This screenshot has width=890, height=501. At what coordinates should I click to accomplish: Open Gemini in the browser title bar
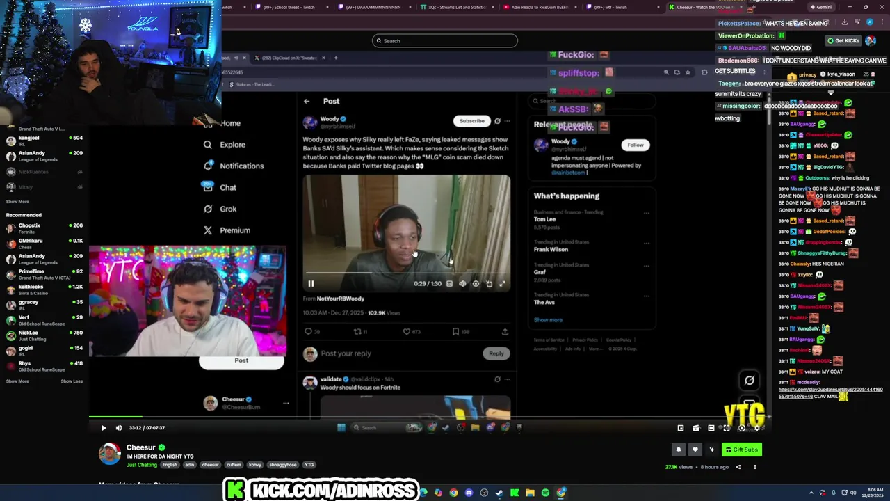(x=820, y=7)
